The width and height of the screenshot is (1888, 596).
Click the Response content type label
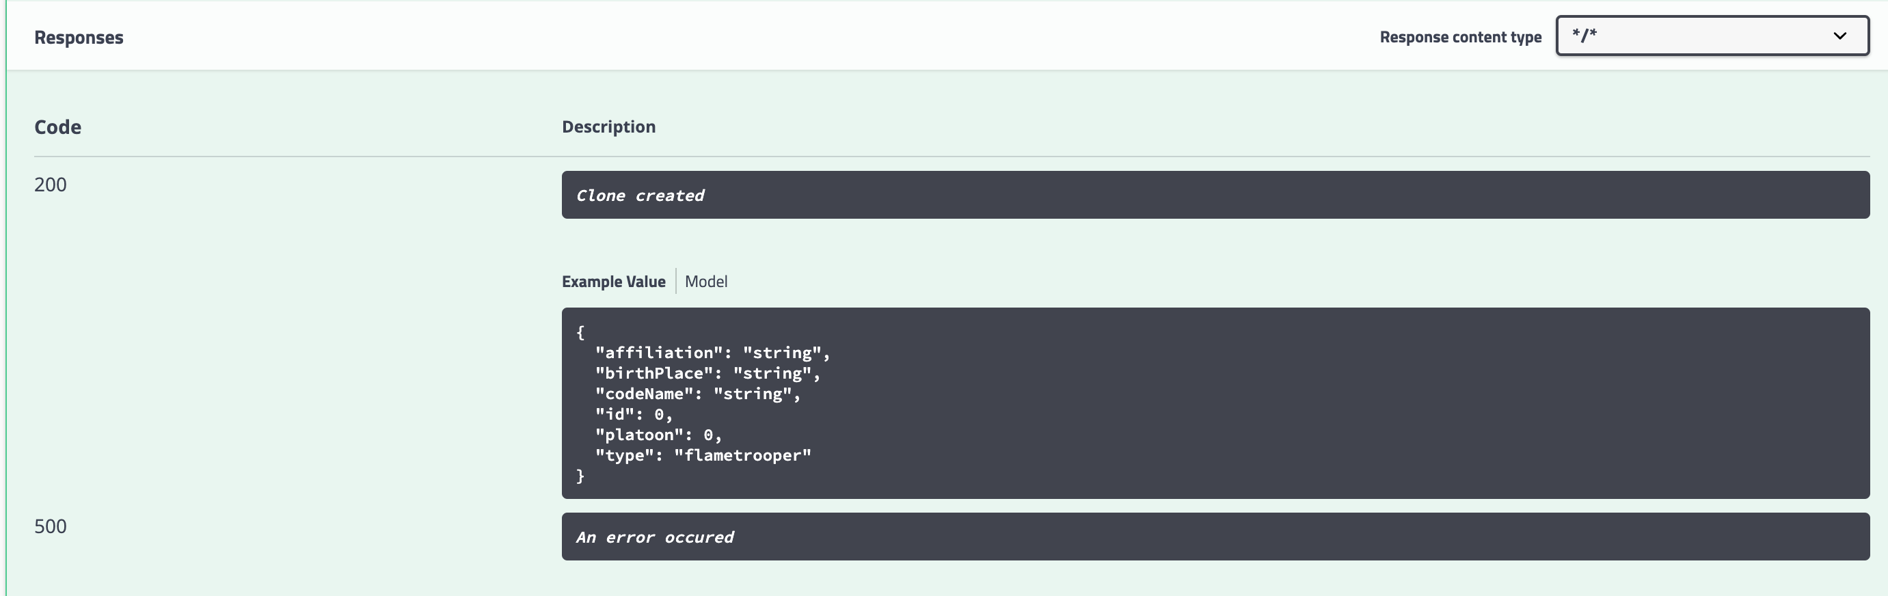pos(1460,38)
